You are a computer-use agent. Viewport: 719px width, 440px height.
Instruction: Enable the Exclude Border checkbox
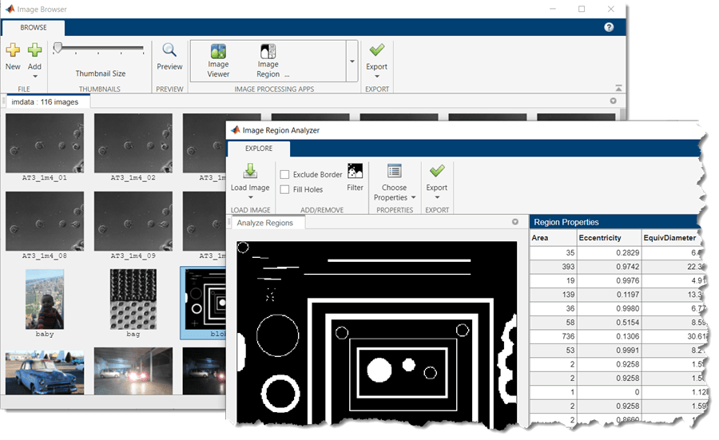click(285, 174)
